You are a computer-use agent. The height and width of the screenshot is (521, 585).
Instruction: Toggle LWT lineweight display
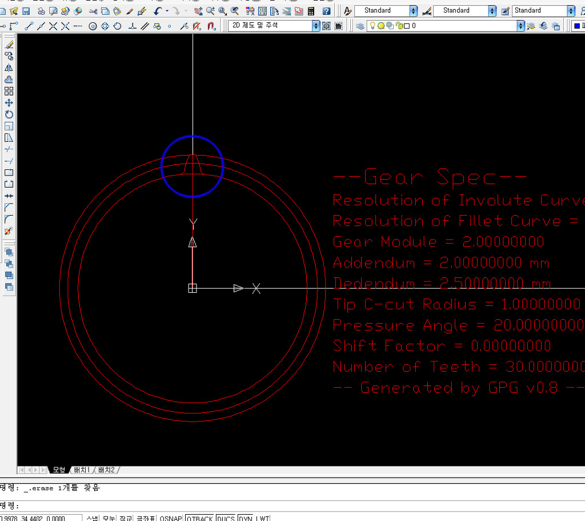[262, 518]
